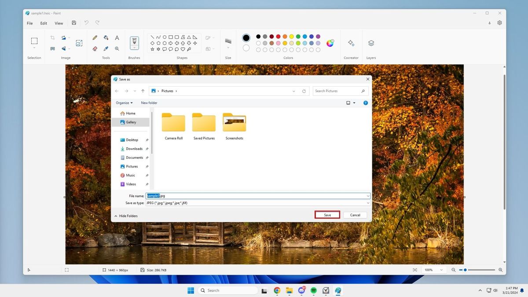528x297 pixels.
Task: Open the View menu
Action: (x=59, y=23)
